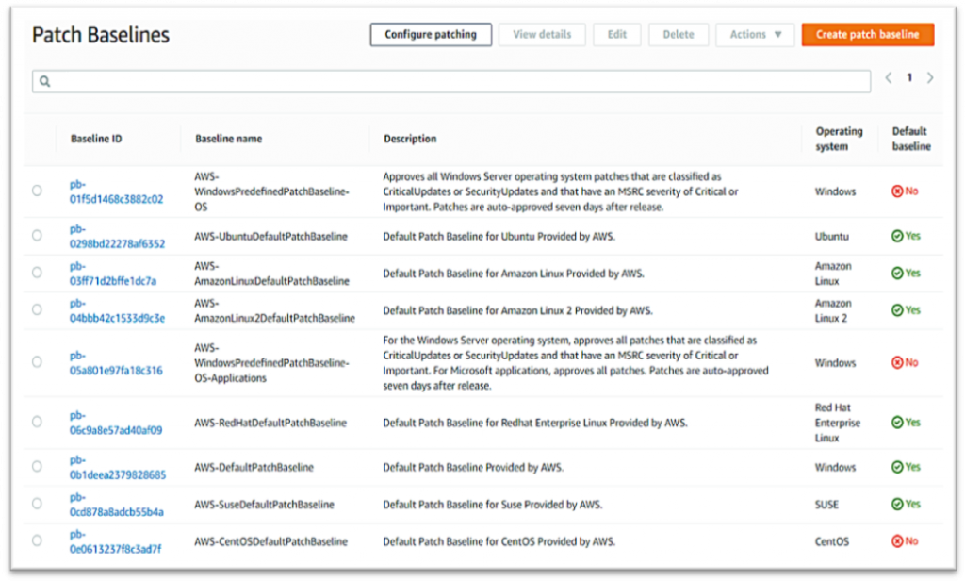Viewport: 965px width, 582px height.
Task: Sort by Operating system column header
Action: point(838,139)
